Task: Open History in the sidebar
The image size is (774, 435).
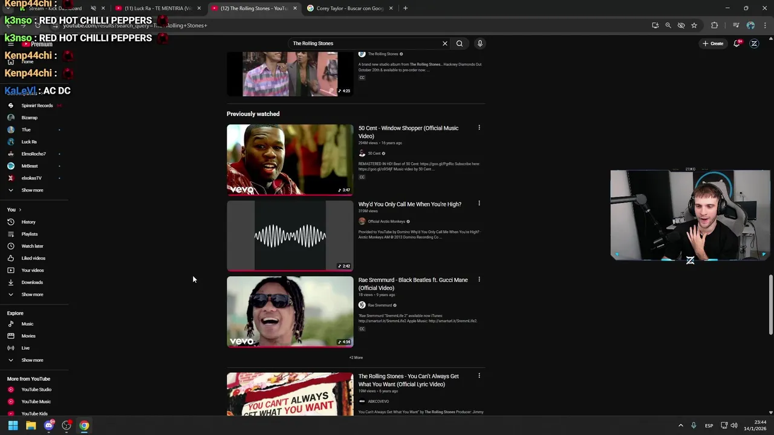Action: coord(28,222)
